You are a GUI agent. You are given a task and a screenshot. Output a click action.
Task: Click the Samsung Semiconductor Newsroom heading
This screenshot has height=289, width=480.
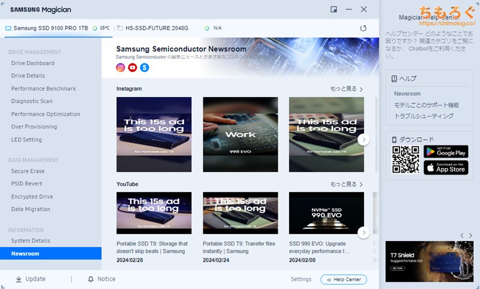point(181,49)
